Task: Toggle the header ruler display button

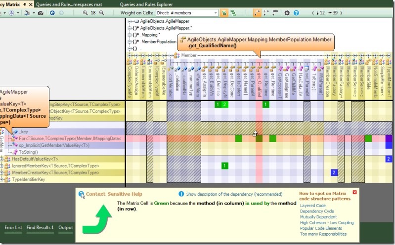Action: (x=275, y=12)
